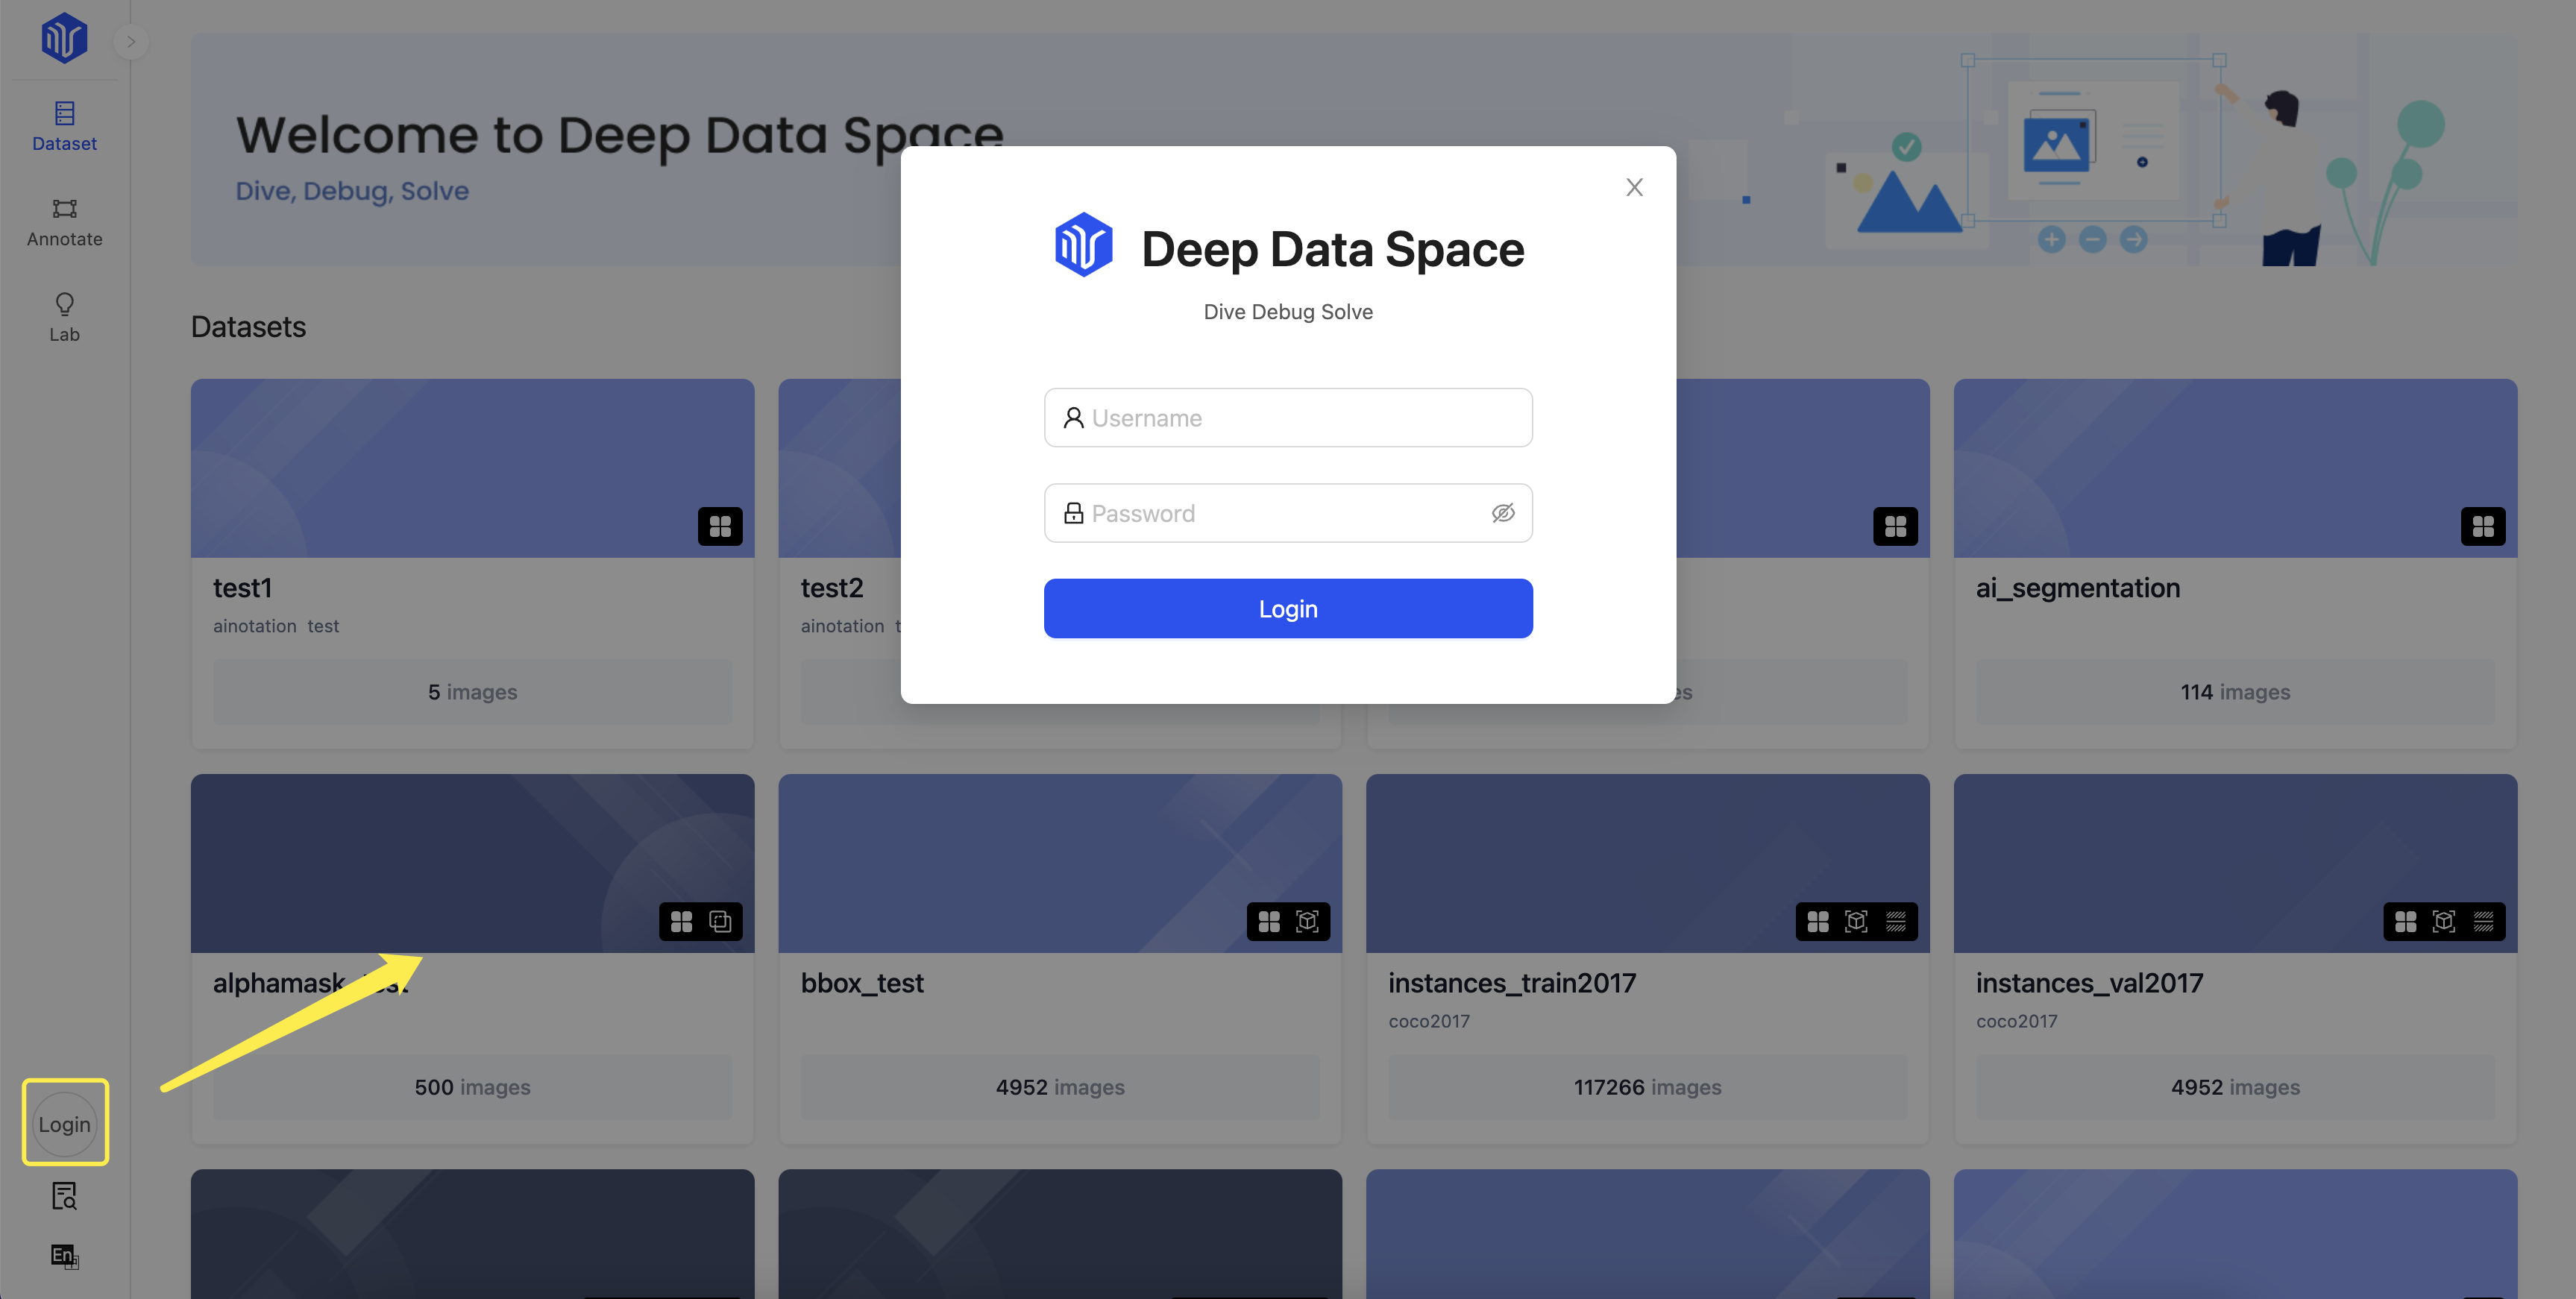Click the test1 dataset title

(242, 588)
